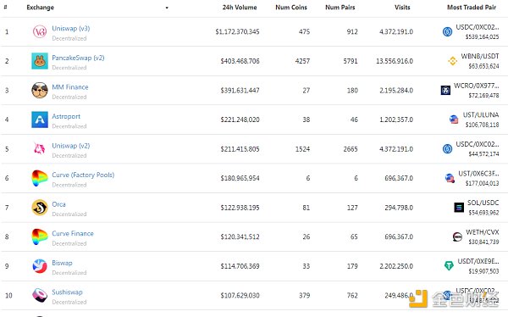Viewport: 508px width, 317px height.
Task: Open the MM Finance exchange link
Action: [70, 87]
